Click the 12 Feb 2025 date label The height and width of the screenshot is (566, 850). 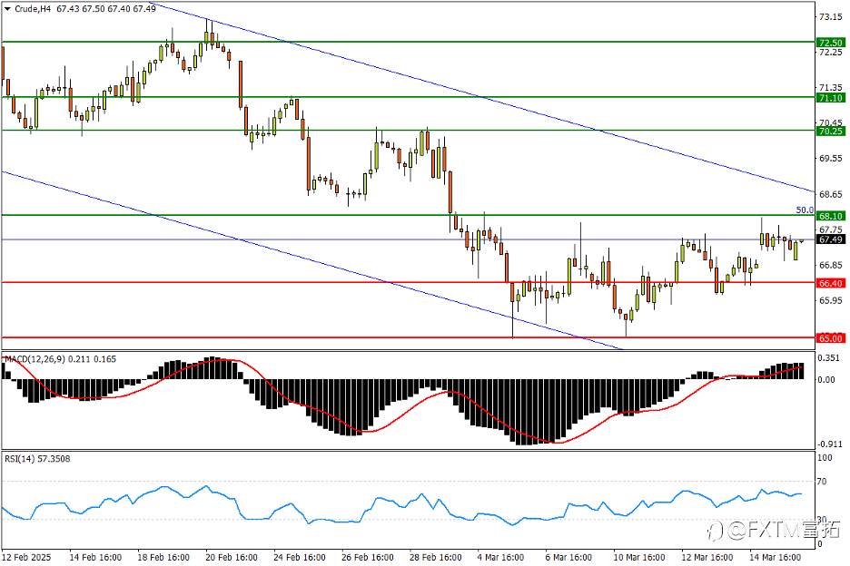pos(26,556)
